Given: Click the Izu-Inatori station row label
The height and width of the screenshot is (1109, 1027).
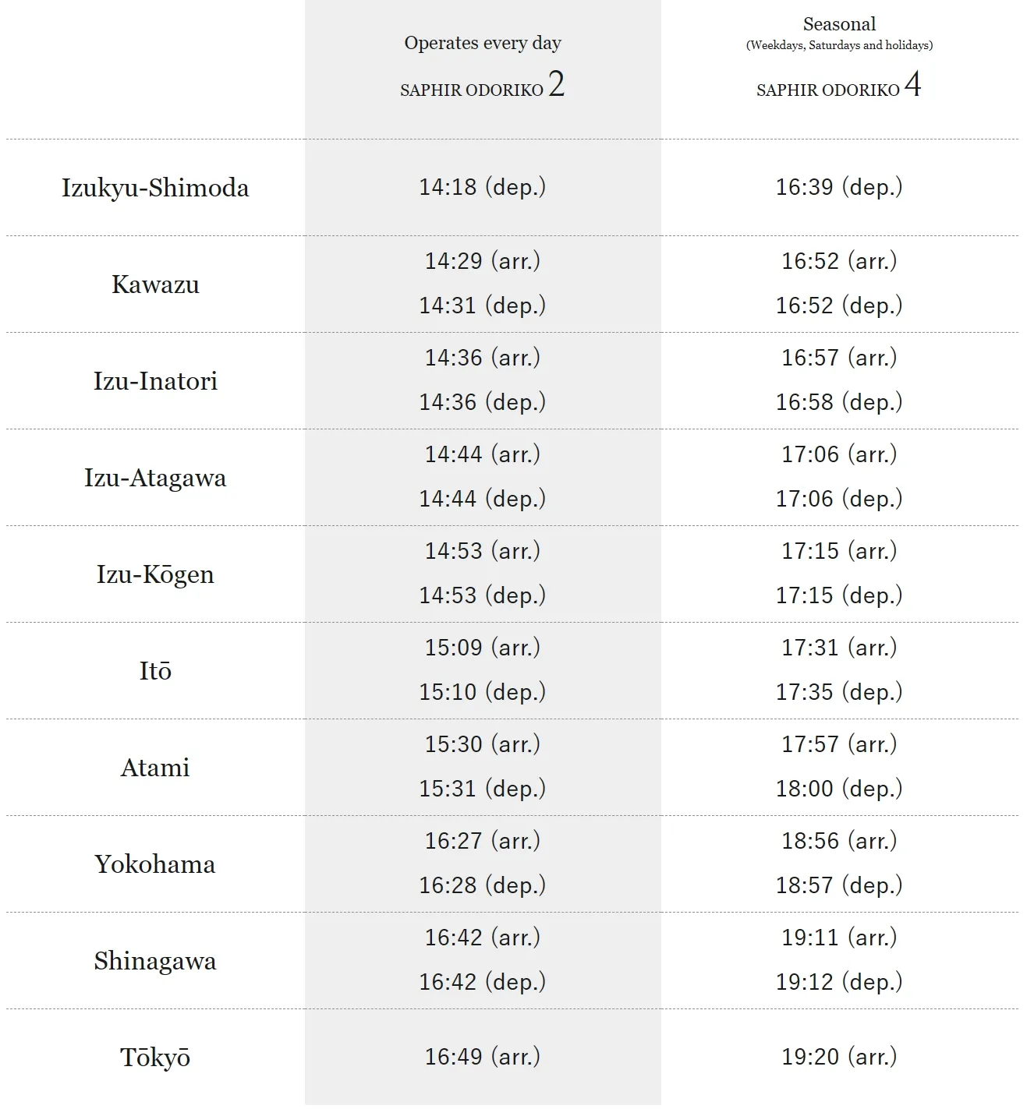Looking at the screenshot, I should pyautogui.click(x=155, y=381).
